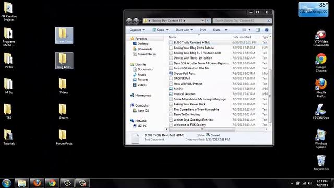Select the Mozilla Firefox desktop shortcut
334x188 pixels.
point(321,88)
